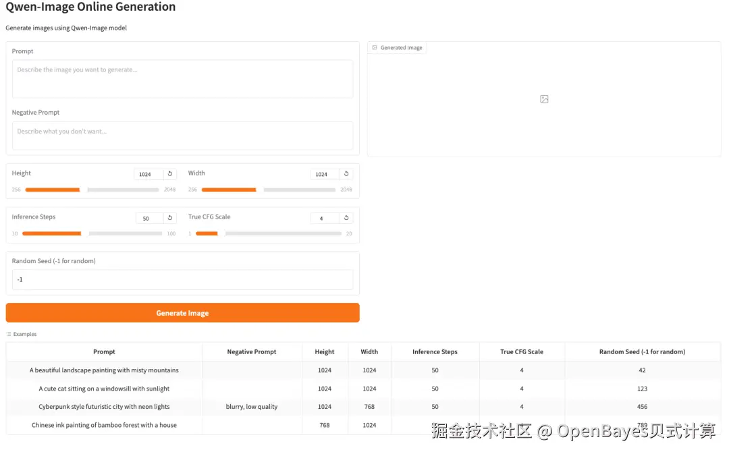Adjust the Width slider
729x454 pixels.
(x=268, y=190)
